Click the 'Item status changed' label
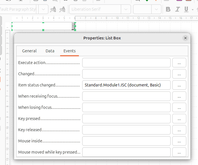 (37, 85)
